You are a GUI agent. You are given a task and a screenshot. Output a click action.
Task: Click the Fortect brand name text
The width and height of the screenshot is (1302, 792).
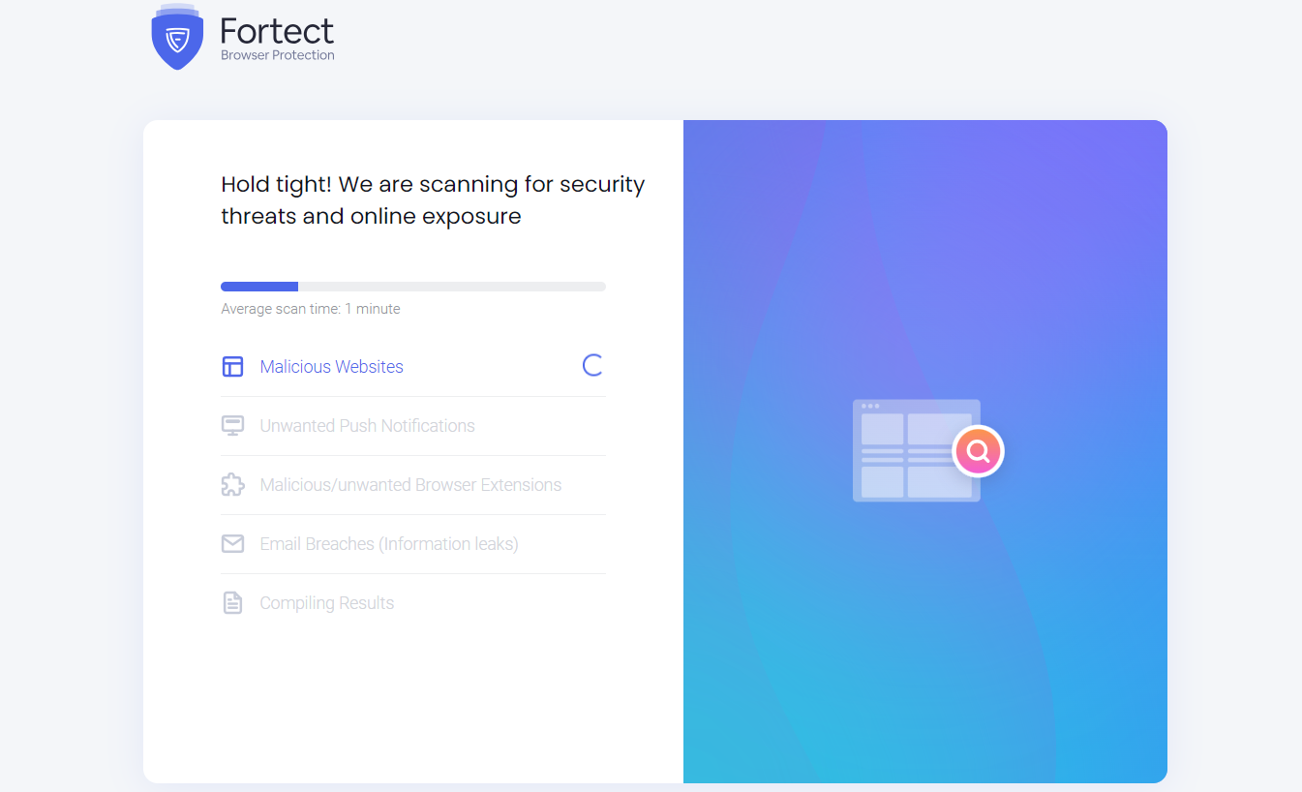click(277, 31)
